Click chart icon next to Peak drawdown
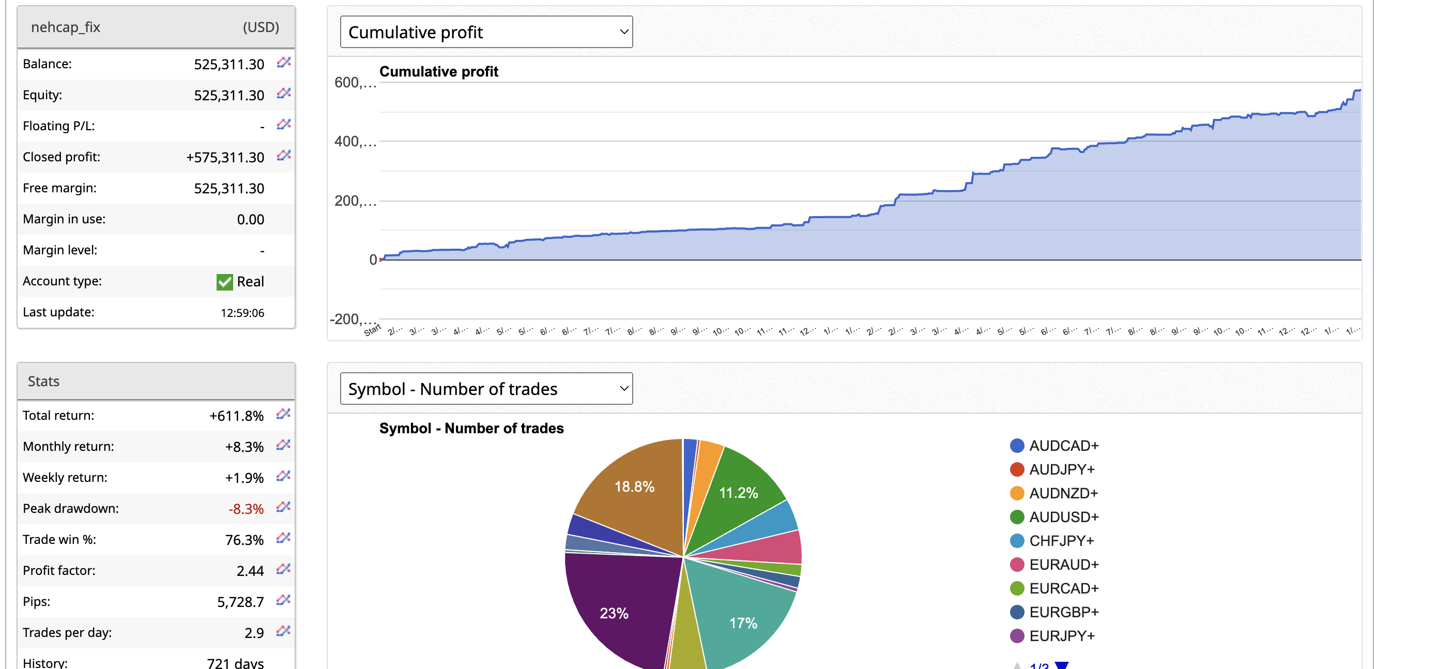Viewport: 1437px width, 669px height. (x=283, y=507)
